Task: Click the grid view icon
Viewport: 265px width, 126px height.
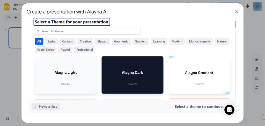Action: (x=8, y=118)
